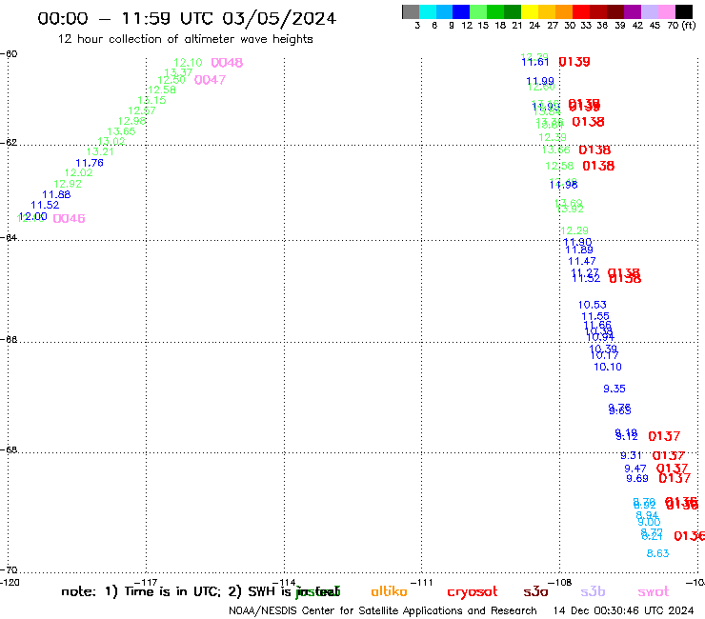Click the pink swot time label '0047'

pyautogui.click(x=210, y=80)
